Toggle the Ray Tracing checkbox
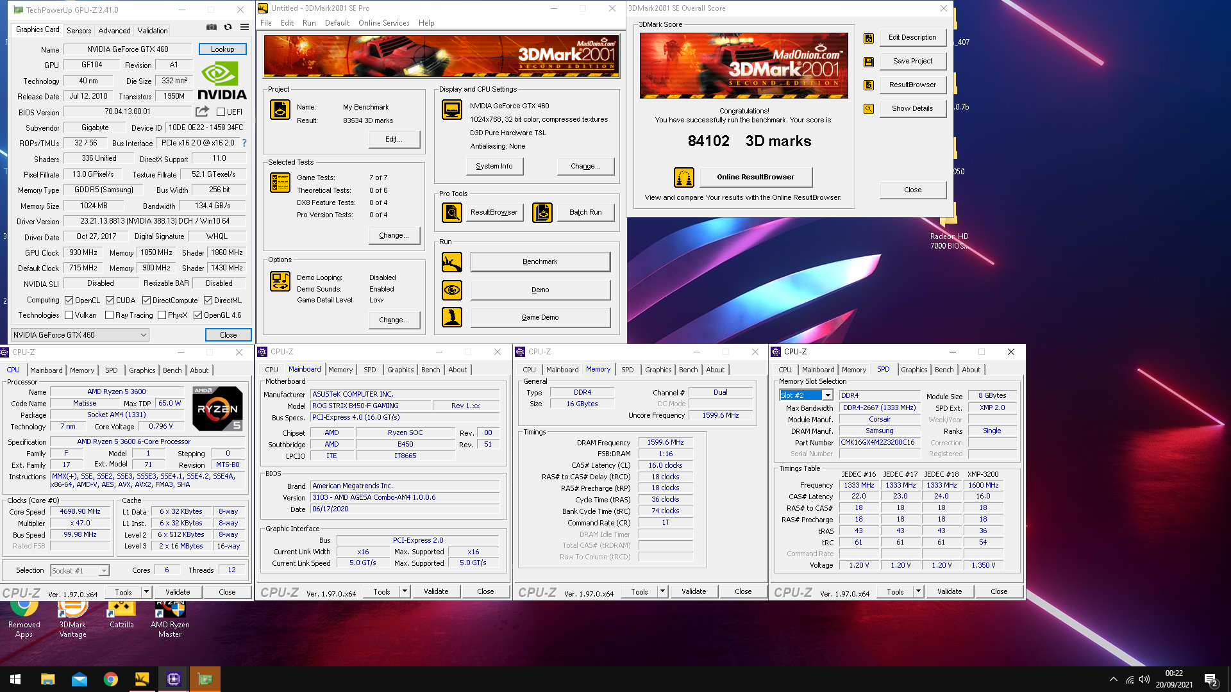Viewport: 1231px width, 692px height. tap(109, 315)
